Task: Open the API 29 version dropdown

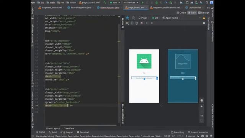Action: coord(156,18)
